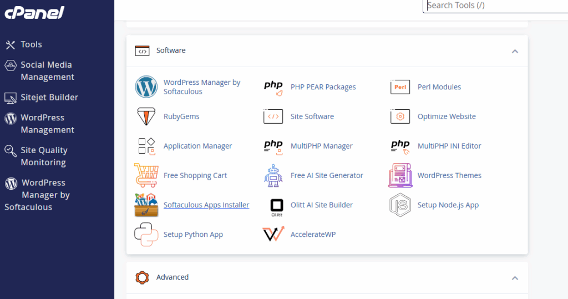Image resolution: width=568 pixels, height=299 pixels.
Task: Click the sidebar WordPress Manager by Softaculous icon
Action: click(x=11, y=184)
